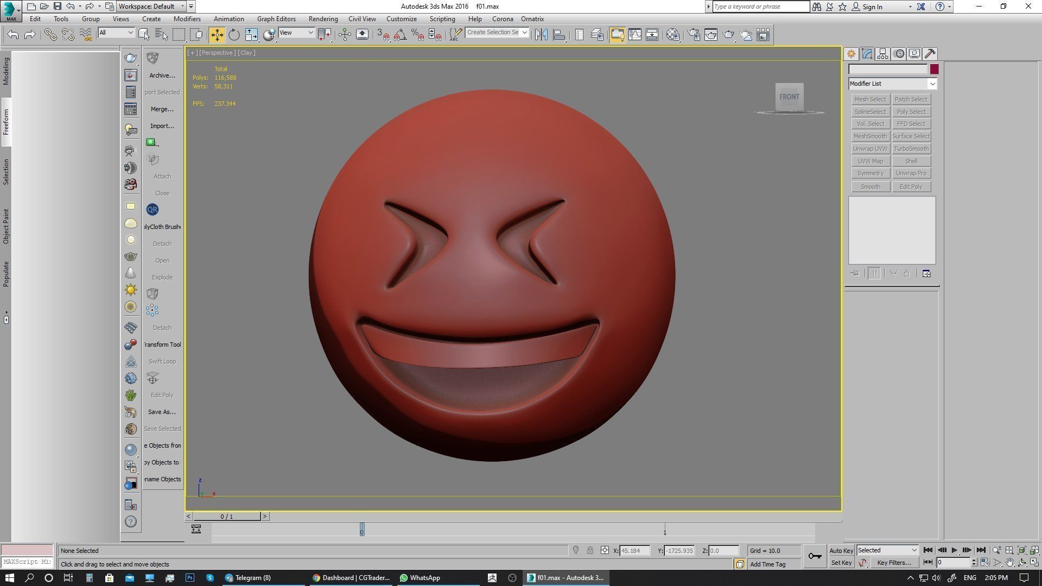Activate the Select and Scale tool
Image resolution: width=1042 pixels, height=586 pixels.
pos(251,35)
